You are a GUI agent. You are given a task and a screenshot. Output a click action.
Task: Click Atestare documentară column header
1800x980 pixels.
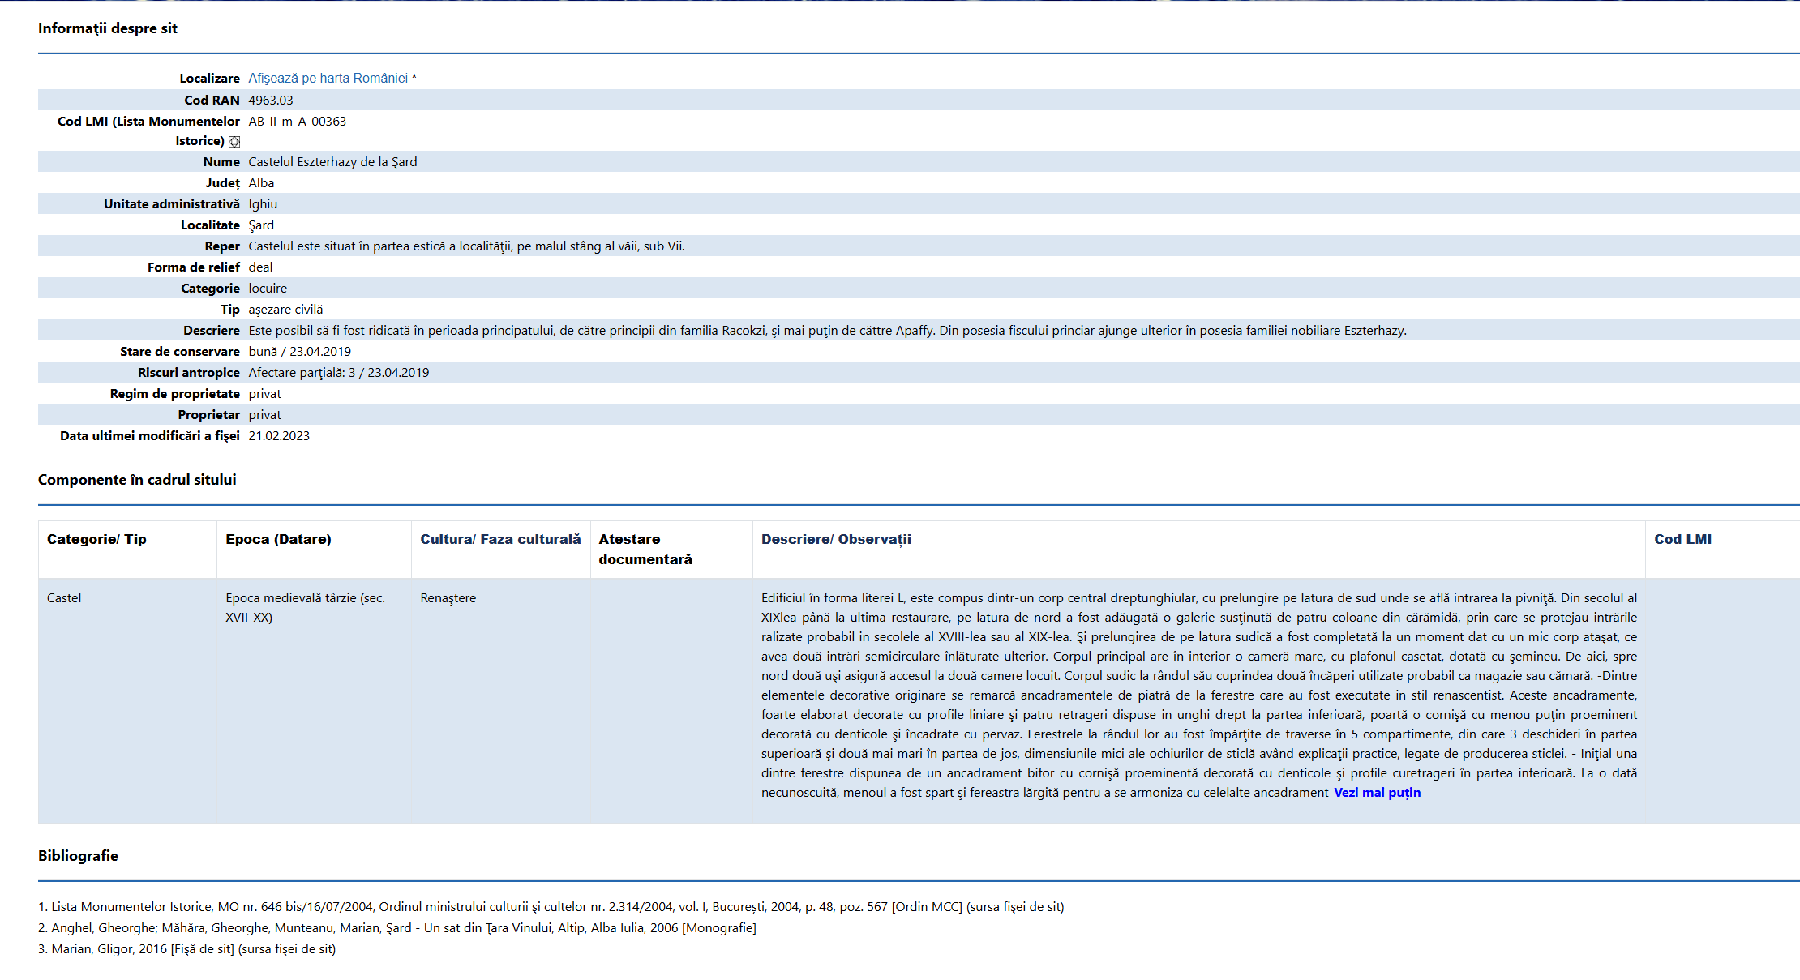coord(645,549)
